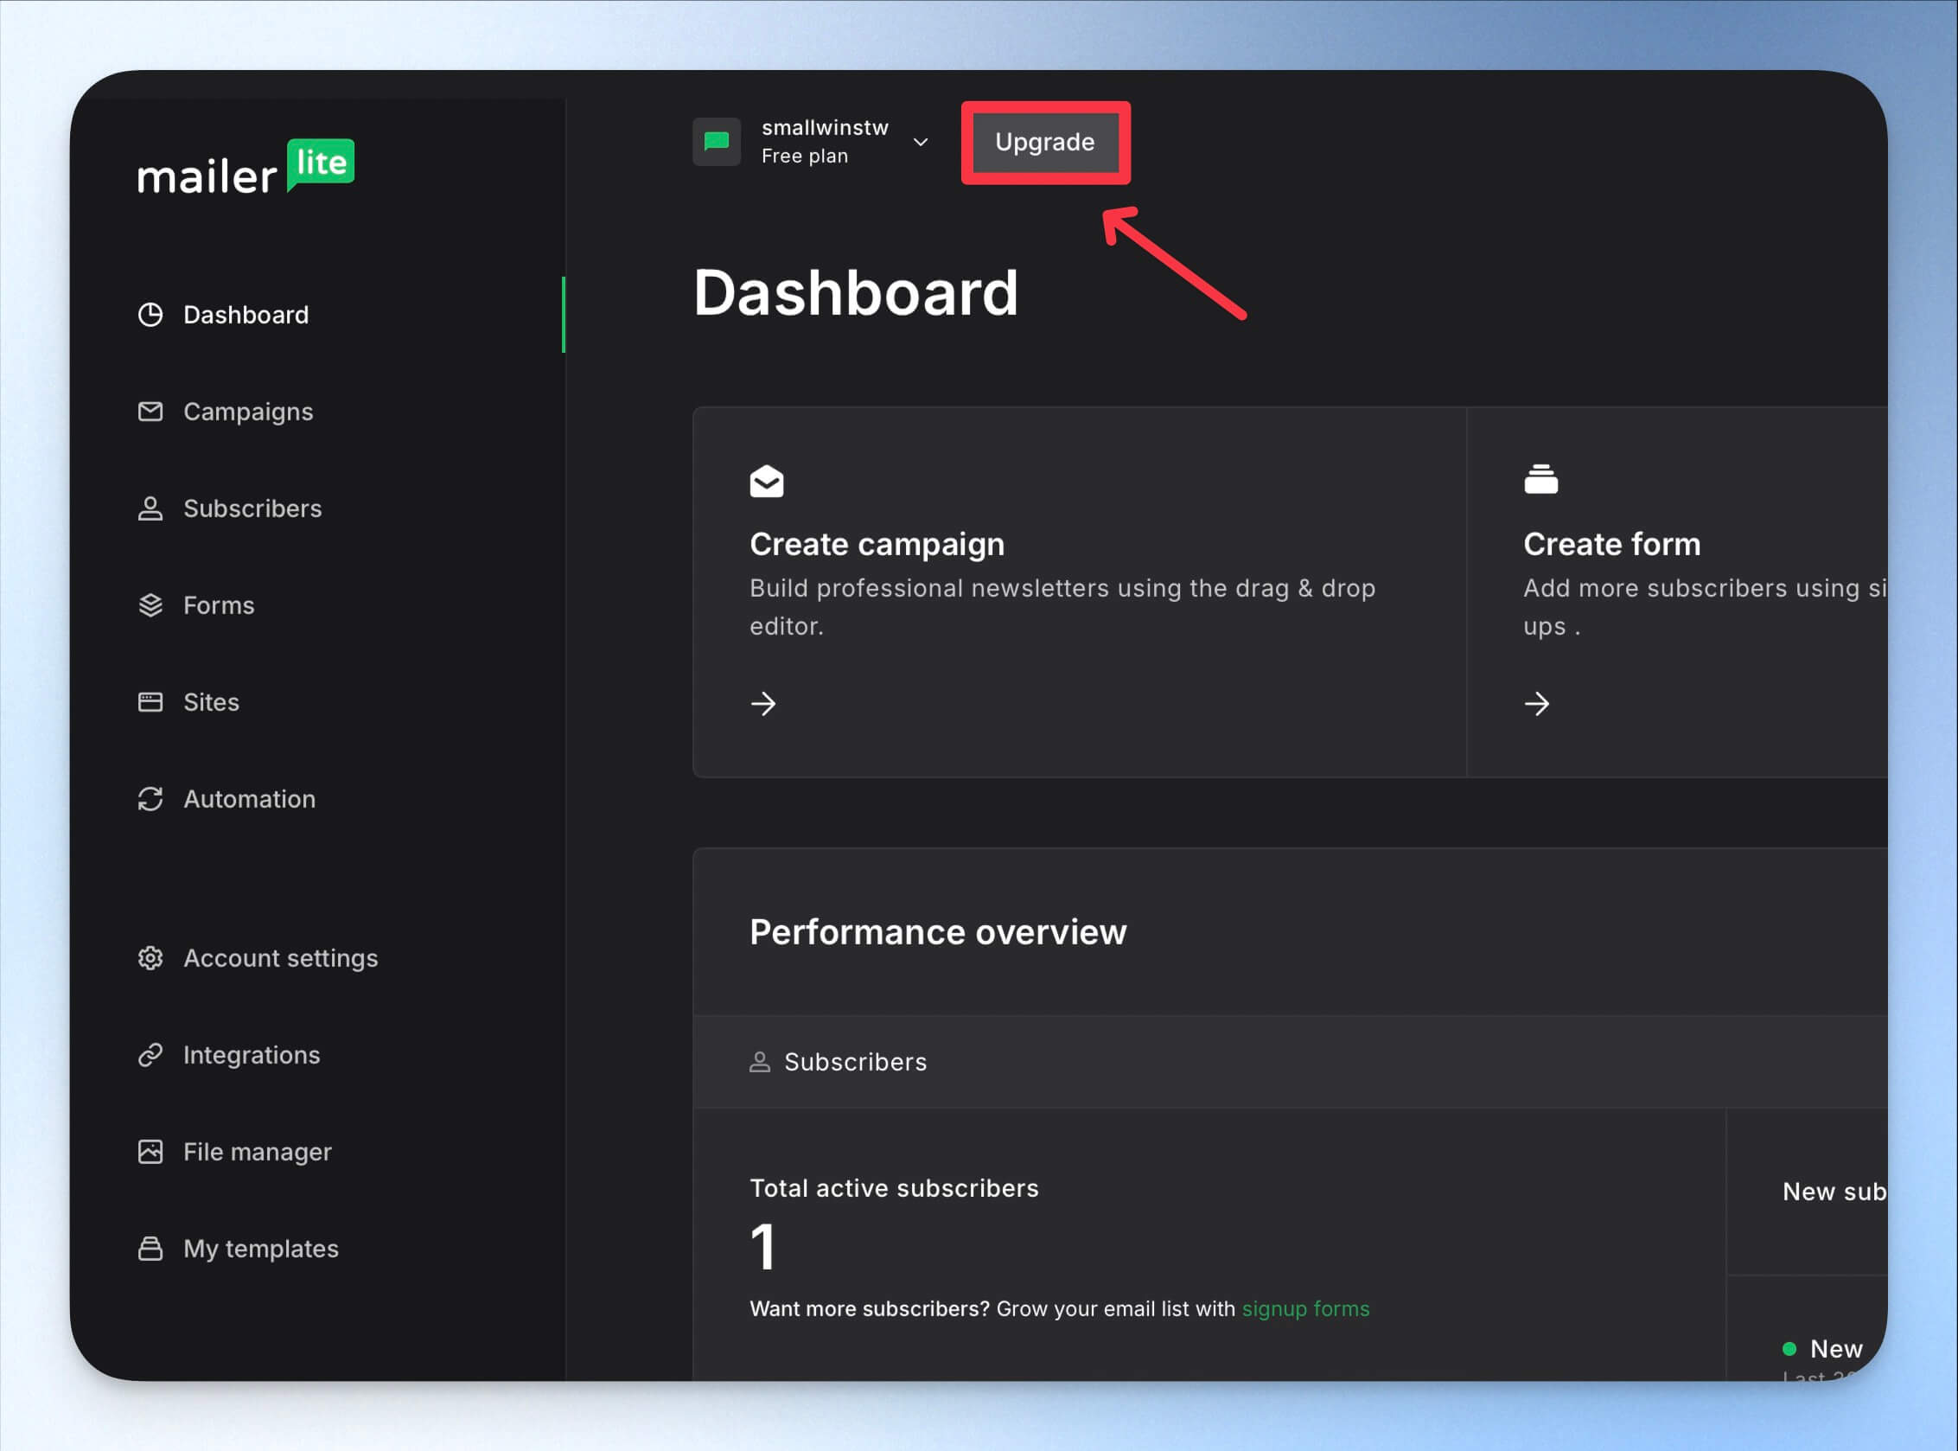Open Automation from the sidebar
Screen dimensions: 1958x1451
pyautogui.click(x=249, y=798)
